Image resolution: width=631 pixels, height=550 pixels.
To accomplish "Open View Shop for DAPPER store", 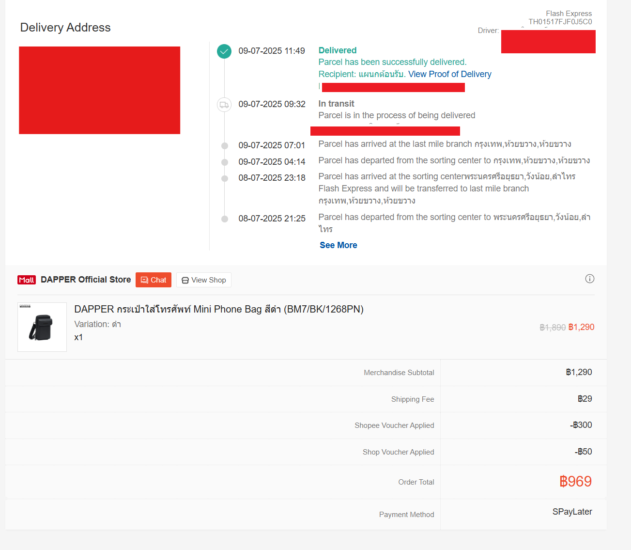I will [204, 280].
